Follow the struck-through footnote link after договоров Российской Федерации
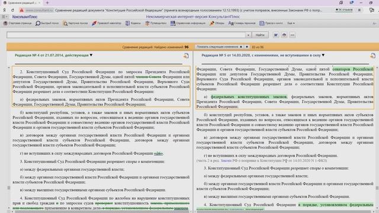The width and height of the screenshot is (379, 213). click(158, 153)
